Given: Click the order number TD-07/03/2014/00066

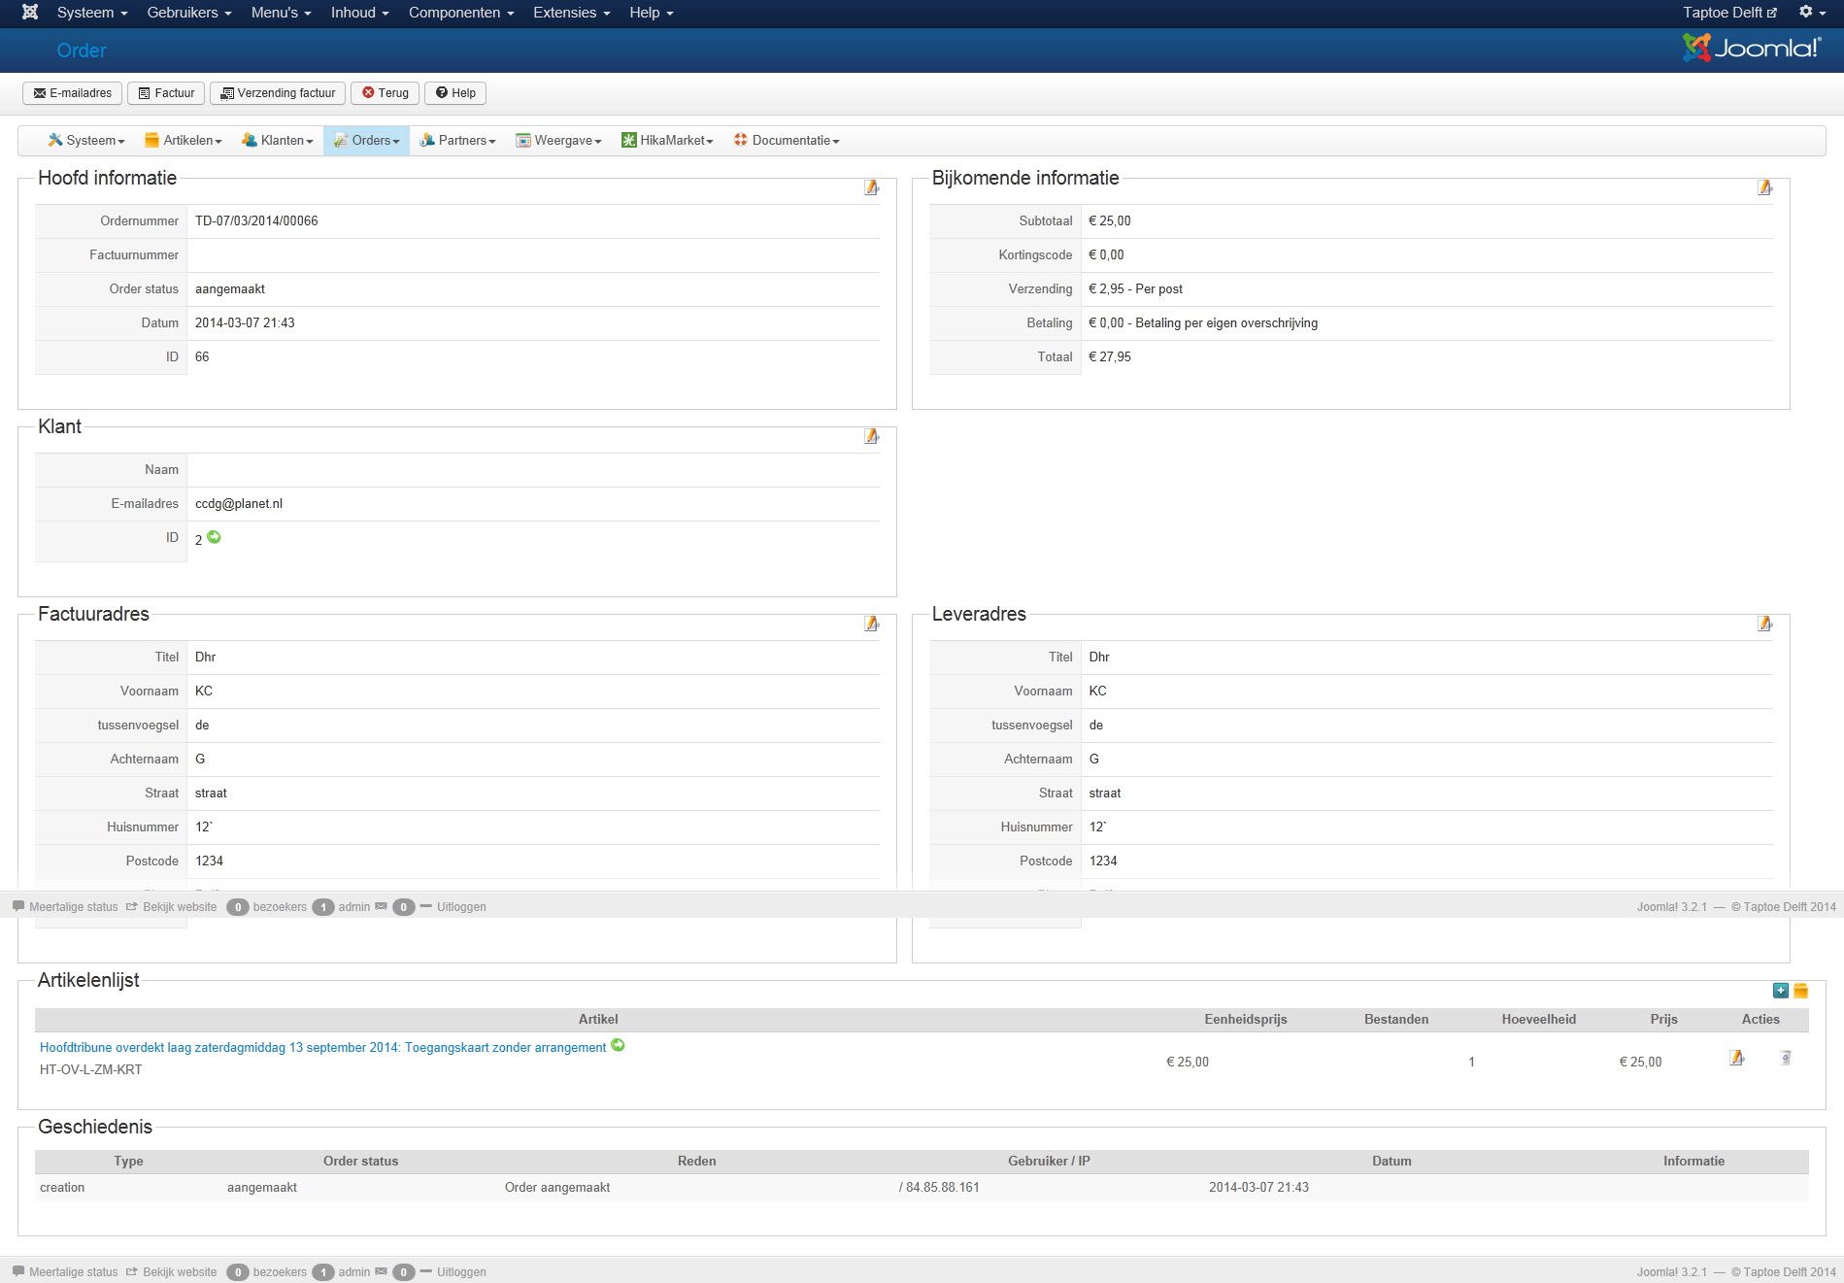Looking at the screenshot, I should pyautogui.click(x=256, y=221).
